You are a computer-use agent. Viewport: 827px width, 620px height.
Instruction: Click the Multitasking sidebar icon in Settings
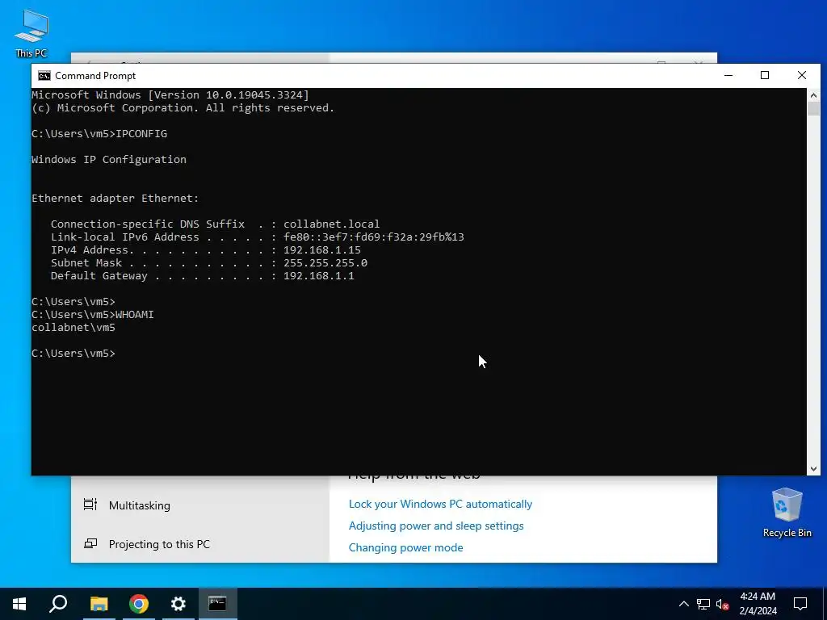tap(90, 505)
